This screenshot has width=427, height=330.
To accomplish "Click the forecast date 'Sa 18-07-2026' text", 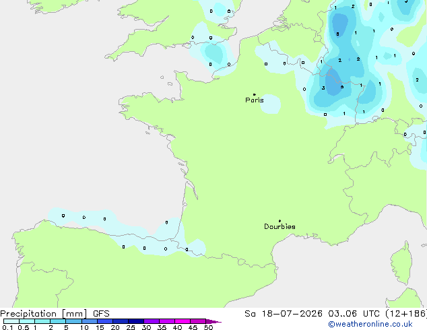I will click(x=284, y=314).
